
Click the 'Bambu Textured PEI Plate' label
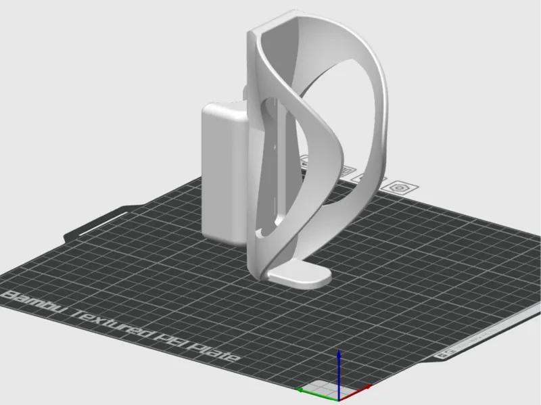[121, 327]
